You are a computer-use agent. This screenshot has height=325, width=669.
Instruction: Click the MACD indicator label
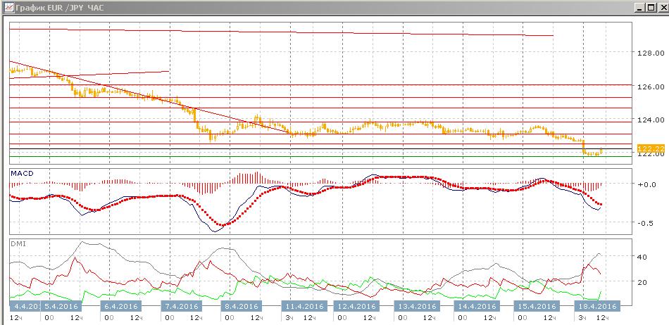tap(23, 173)
